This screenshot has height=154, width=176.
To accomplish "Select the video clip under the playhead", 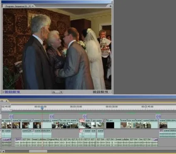I will (43, 124).
